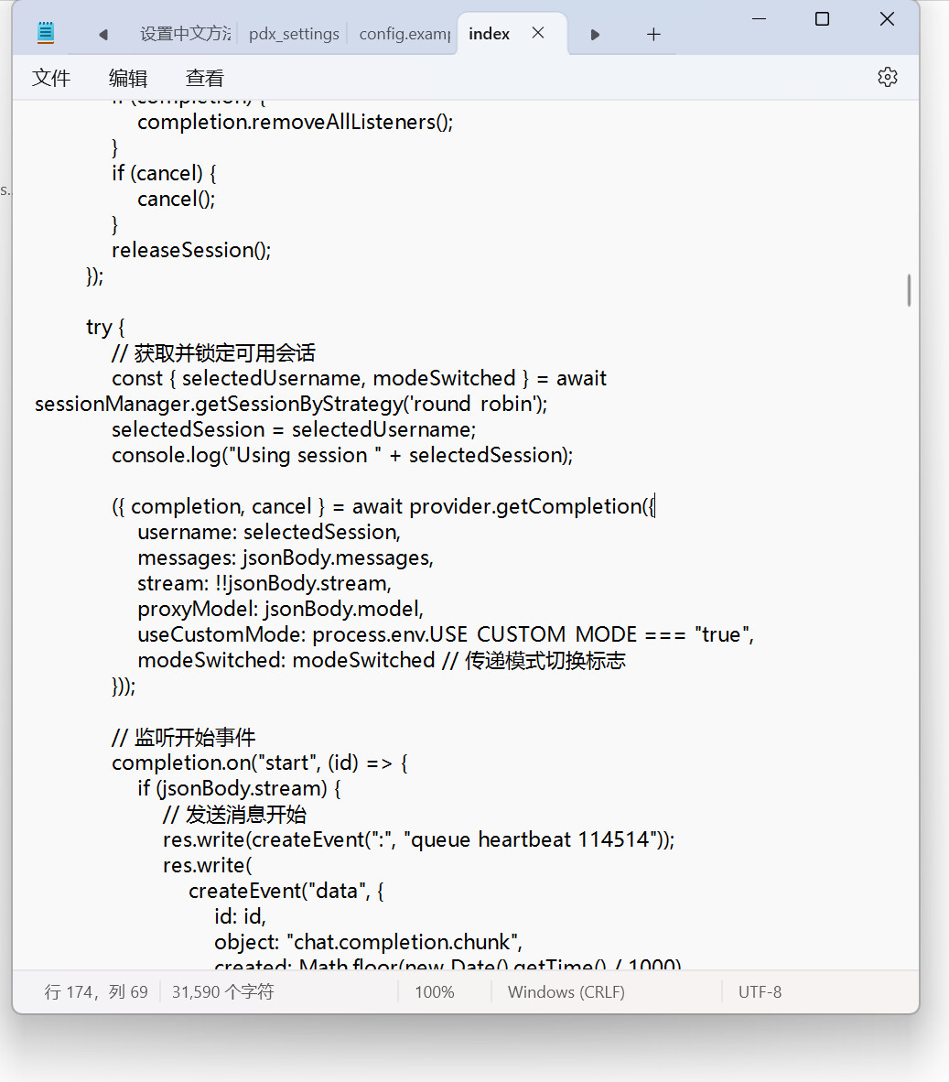Open the Notepad settings gear
This screenshot has width=949, height=1082.
pos(887,77)
